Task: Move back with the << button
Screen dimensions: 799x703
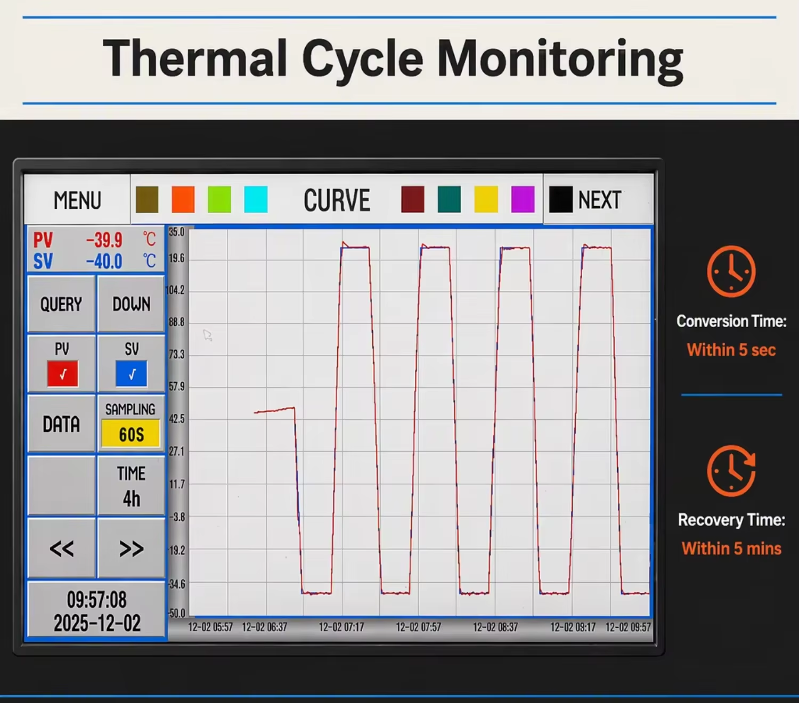Action: click(61, 549)
